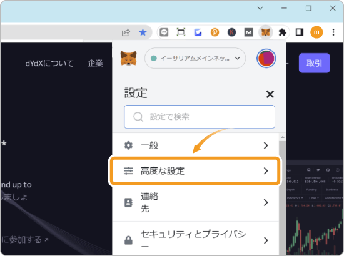Click the orange P extension icon
This screenshot has width=344, height=256.
215,32
